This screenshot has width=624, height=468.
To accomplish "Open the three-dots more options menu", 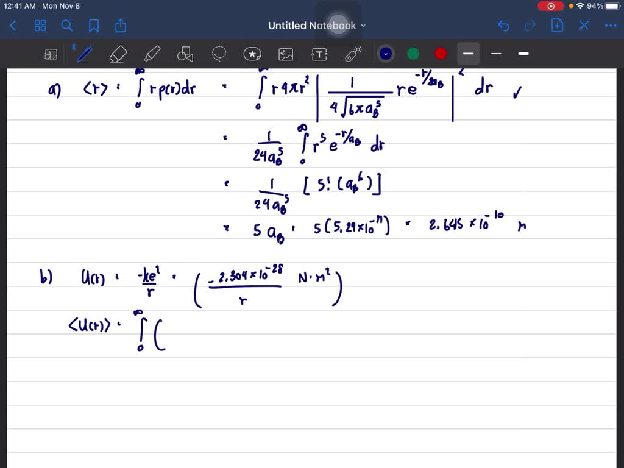I will 610,26.
